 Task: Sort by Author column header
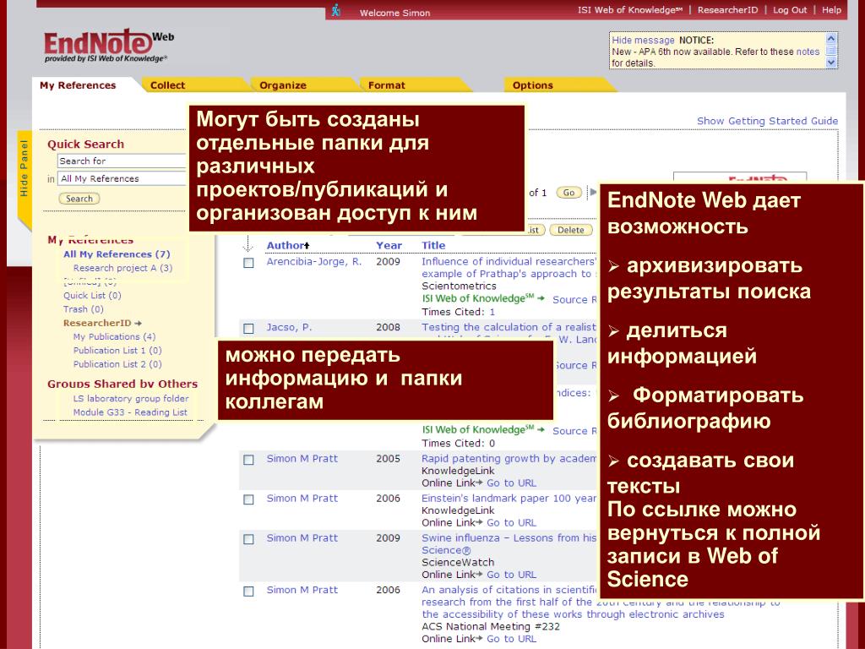[x=288, y=246]
